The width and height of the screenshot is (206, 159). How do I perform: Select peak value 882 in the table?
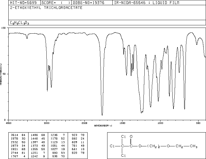pyautogui.click(x=75, y=139)
